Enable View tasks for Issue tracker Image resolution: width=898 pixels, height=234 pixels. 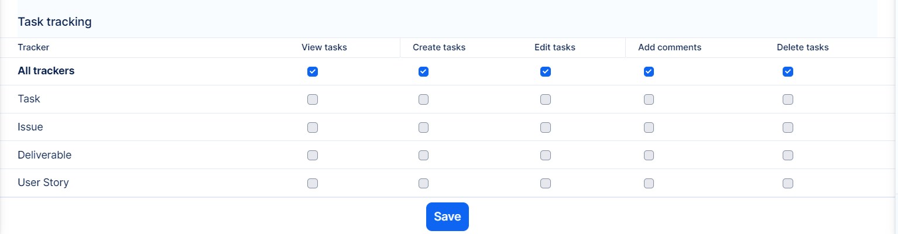click(x=313, y=128)
